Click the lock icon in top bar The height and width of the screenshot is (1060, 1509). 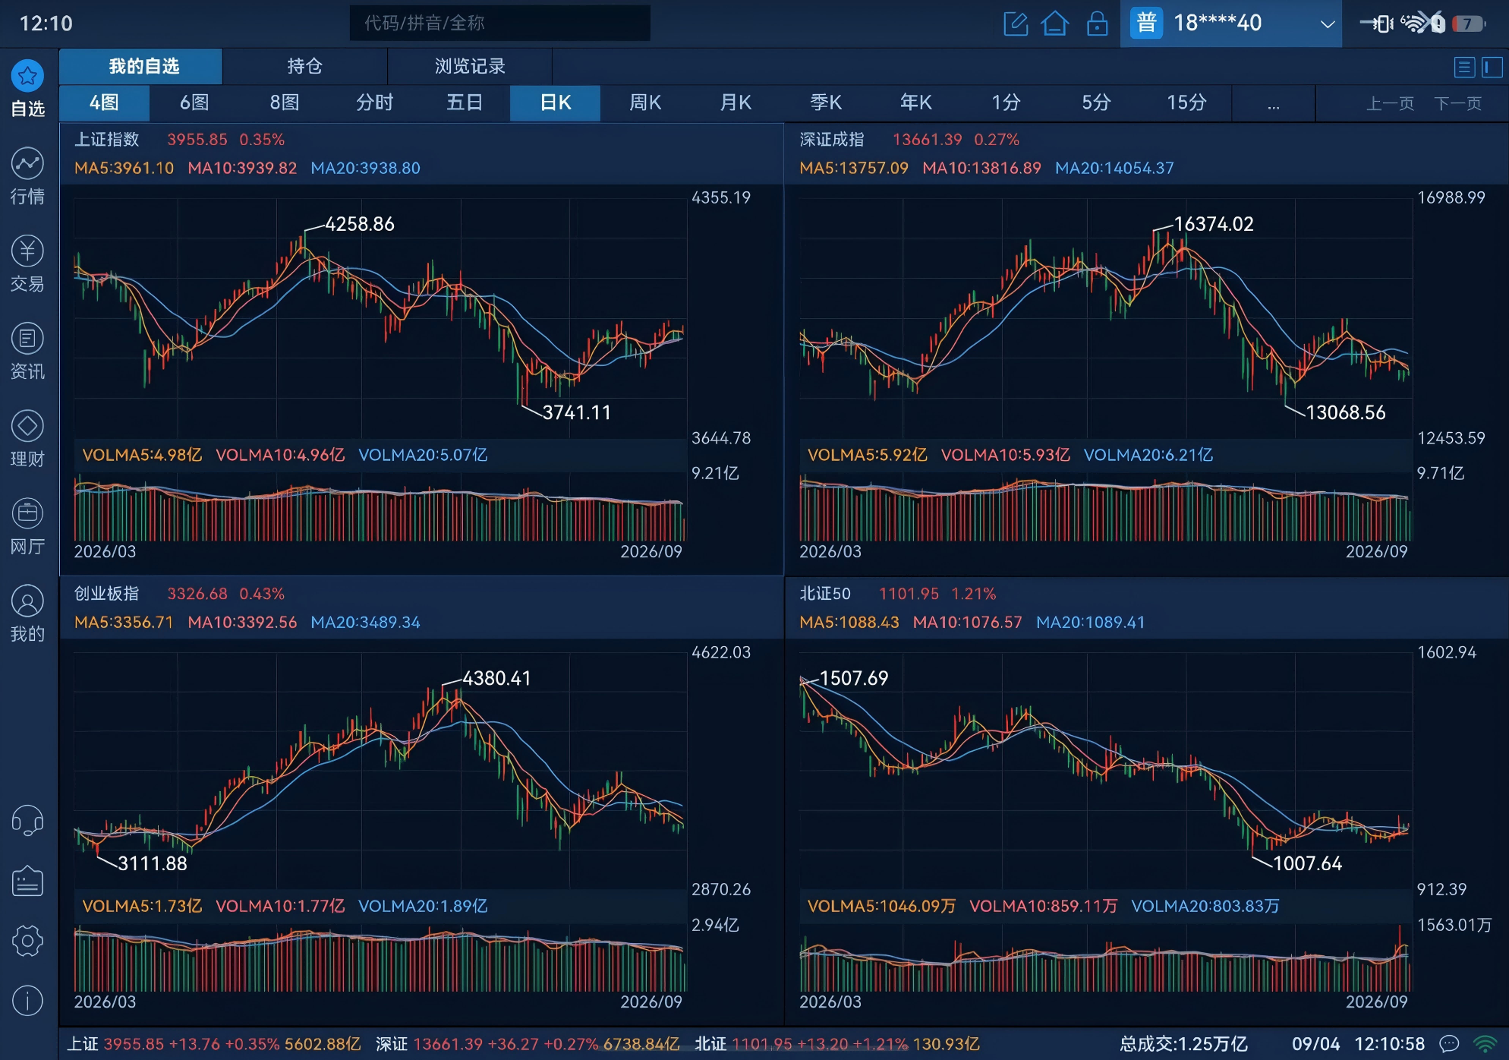[1097, 24]
